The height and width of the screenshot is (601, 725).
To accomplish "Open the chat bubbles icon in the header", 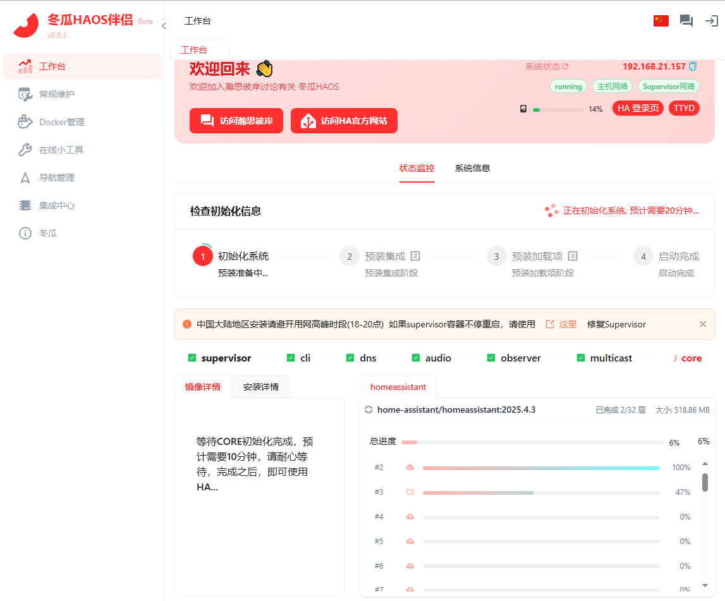I will point(686,21).
